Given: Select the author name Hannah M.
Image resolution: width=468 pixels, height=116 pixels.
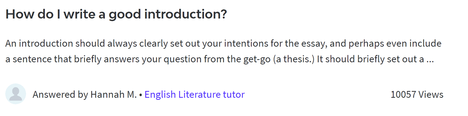Looking at the screenshot, I should click(113, 94).
